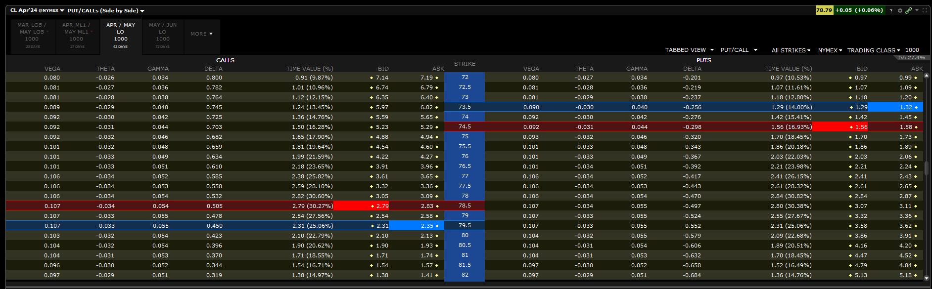Open the PUT/CALL filter dropdown
The image size is (932, 289).
739,50
